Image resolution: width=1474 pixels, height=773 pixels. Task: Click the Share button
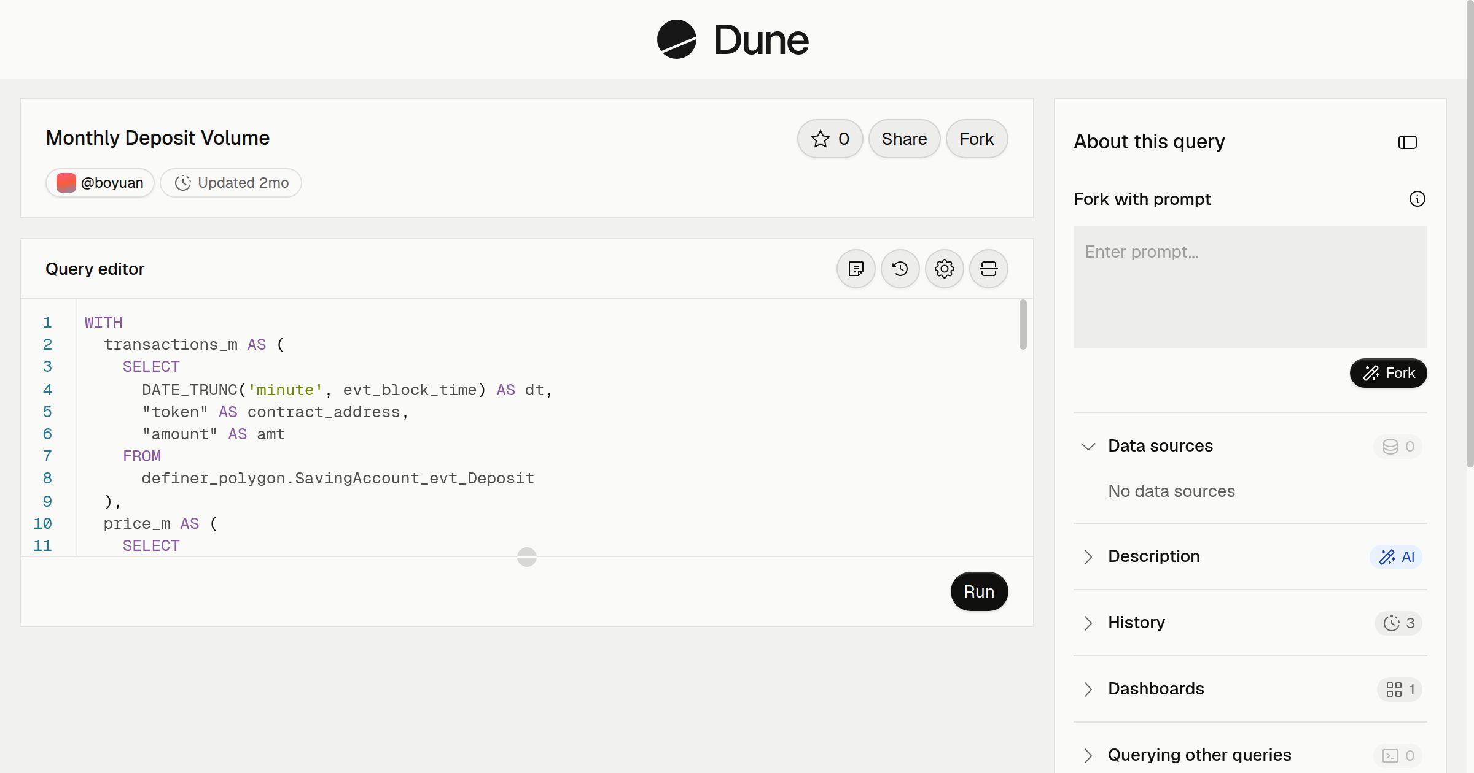tap(904, 139)
